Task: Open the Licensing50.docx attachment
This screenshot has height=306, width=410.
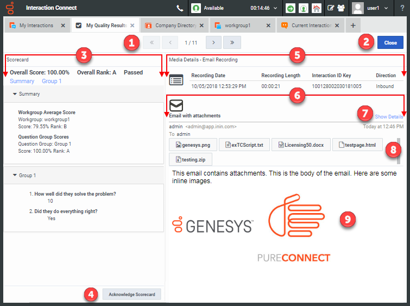Action: pyautogui.click(x=301, y=145)
